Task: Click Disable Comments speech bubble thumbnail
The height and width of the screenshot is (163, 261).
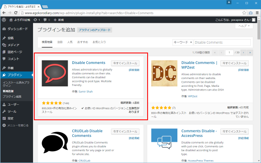Action: [55, 73]
